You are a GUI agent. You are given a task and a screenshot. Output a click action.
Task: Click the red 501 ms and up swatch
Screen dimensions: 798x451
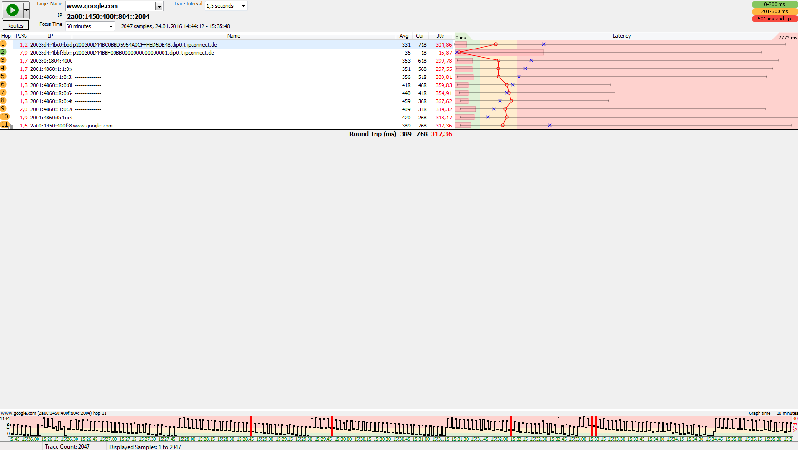point(774,19)
